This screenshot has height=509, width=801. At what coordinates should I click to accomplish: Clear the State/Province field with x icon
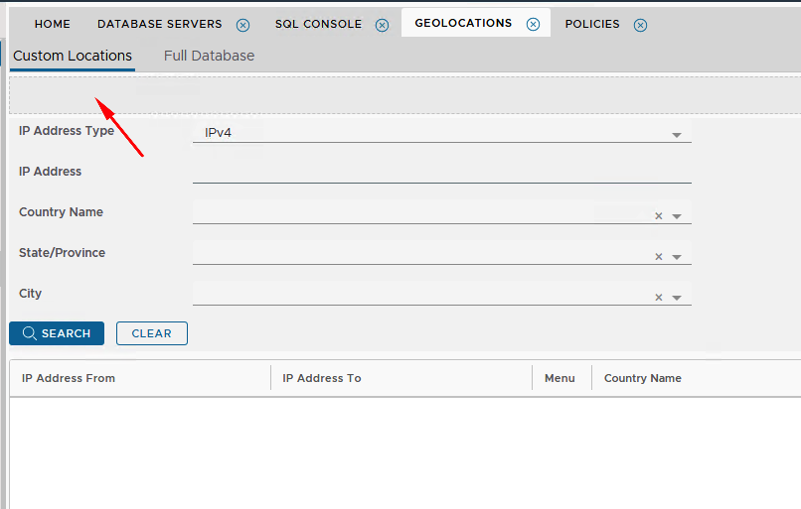point(658,257)
